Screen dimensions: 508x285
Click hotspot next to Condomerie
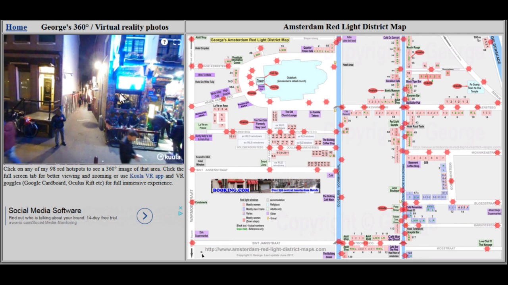(x=192, y=202)
